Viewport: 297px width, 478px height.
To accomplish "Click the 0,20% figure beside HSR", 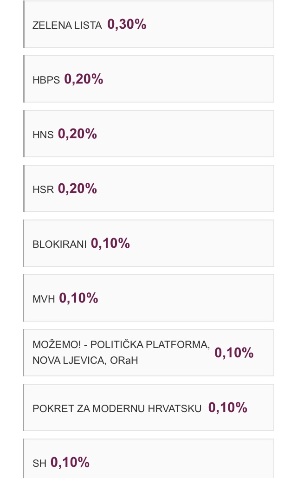I will 77,189.
